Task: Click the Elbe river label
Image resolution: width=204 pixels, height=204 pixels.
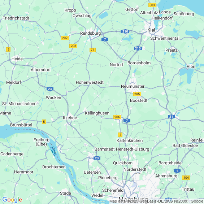Action: [53, 151]
